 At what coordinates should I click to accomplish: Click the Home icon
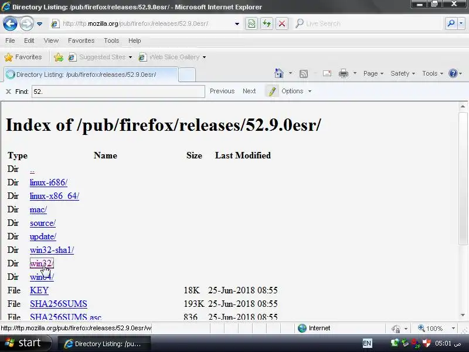279,73
